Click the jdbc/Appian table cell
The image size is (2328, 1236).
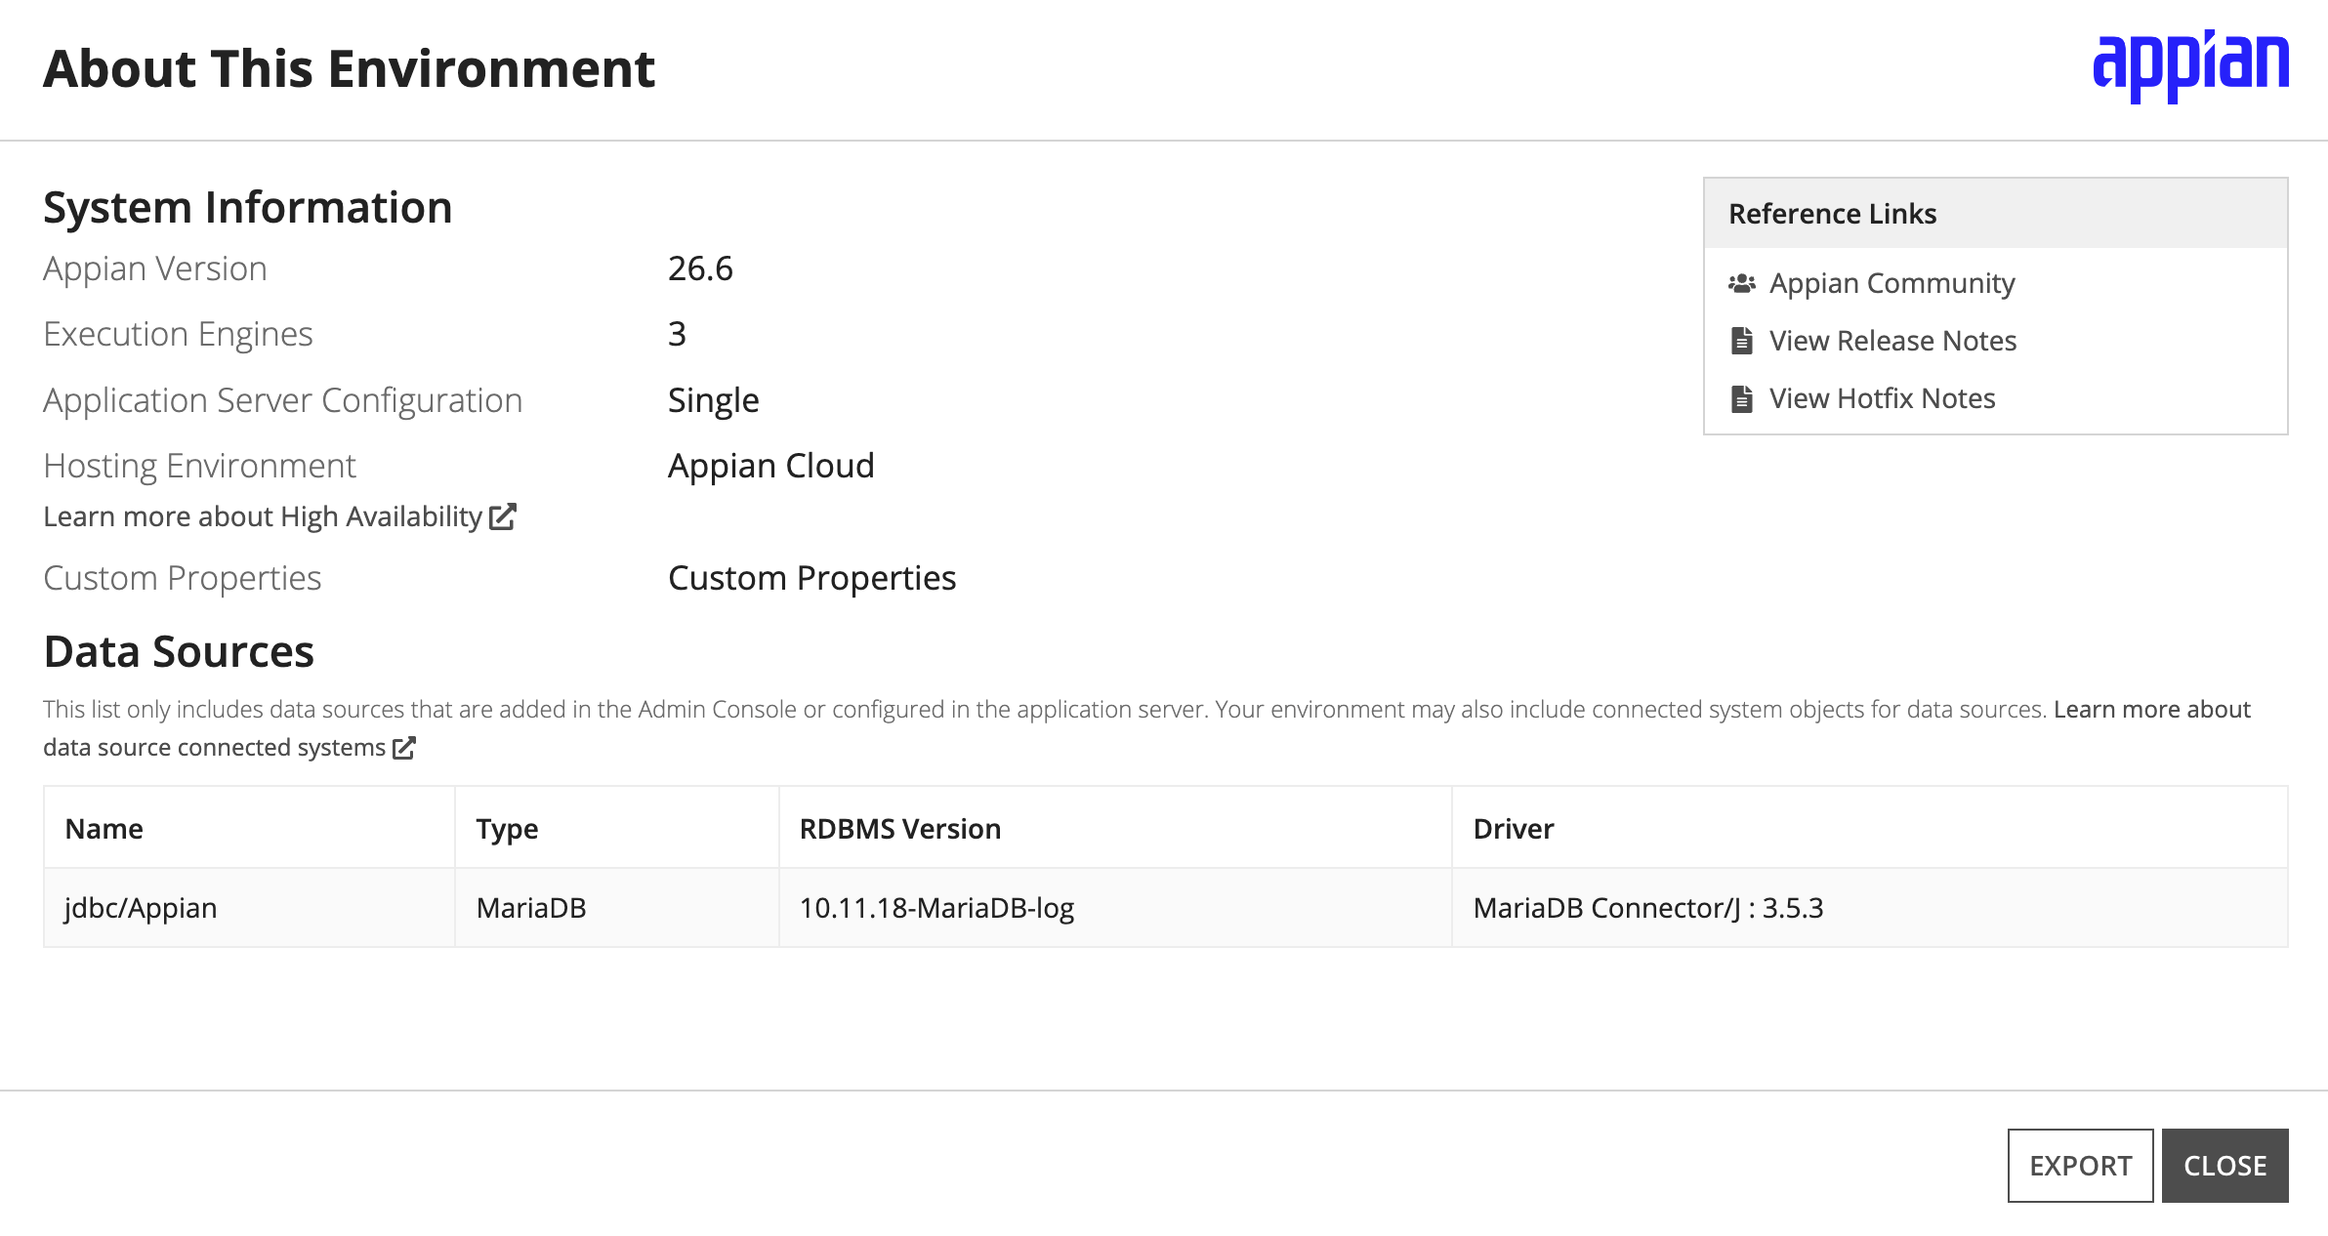point(249,908)
